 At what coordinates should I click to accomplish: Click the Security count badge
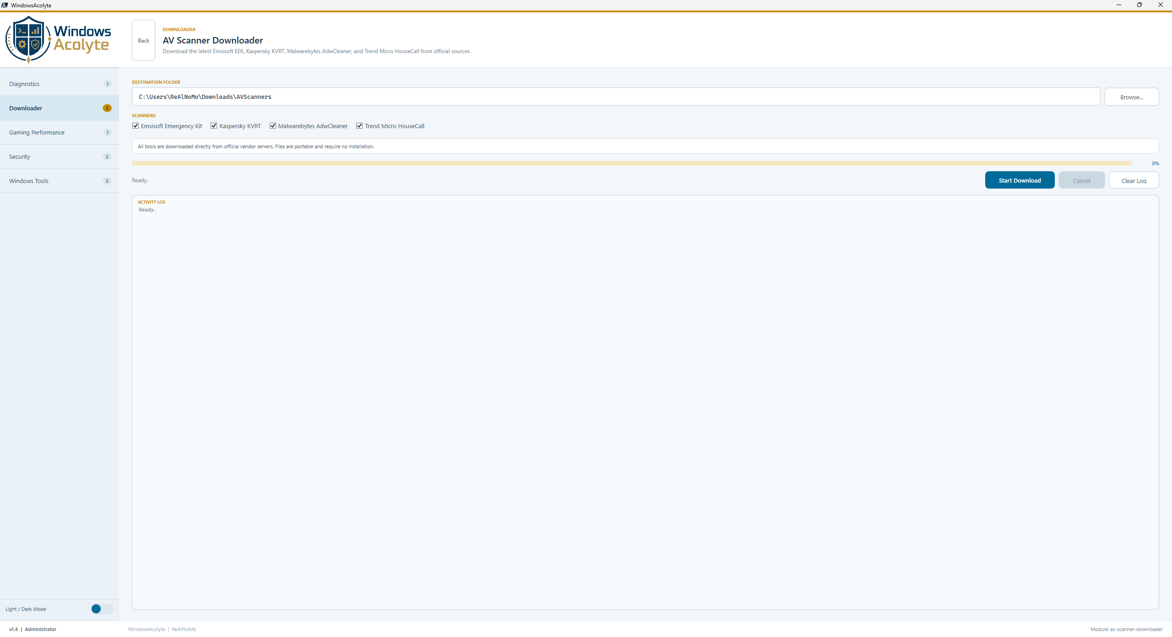click(x=107, y=157)
